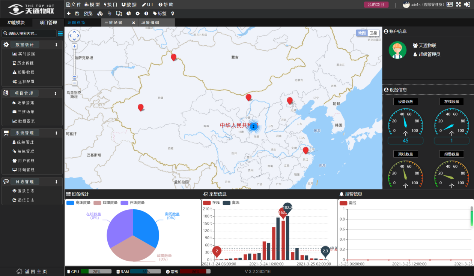Collapse the 项目管理 sidebar group arrow
Image resolution: width=474 pixels, height=276 pixels.
tap(56, 93)
